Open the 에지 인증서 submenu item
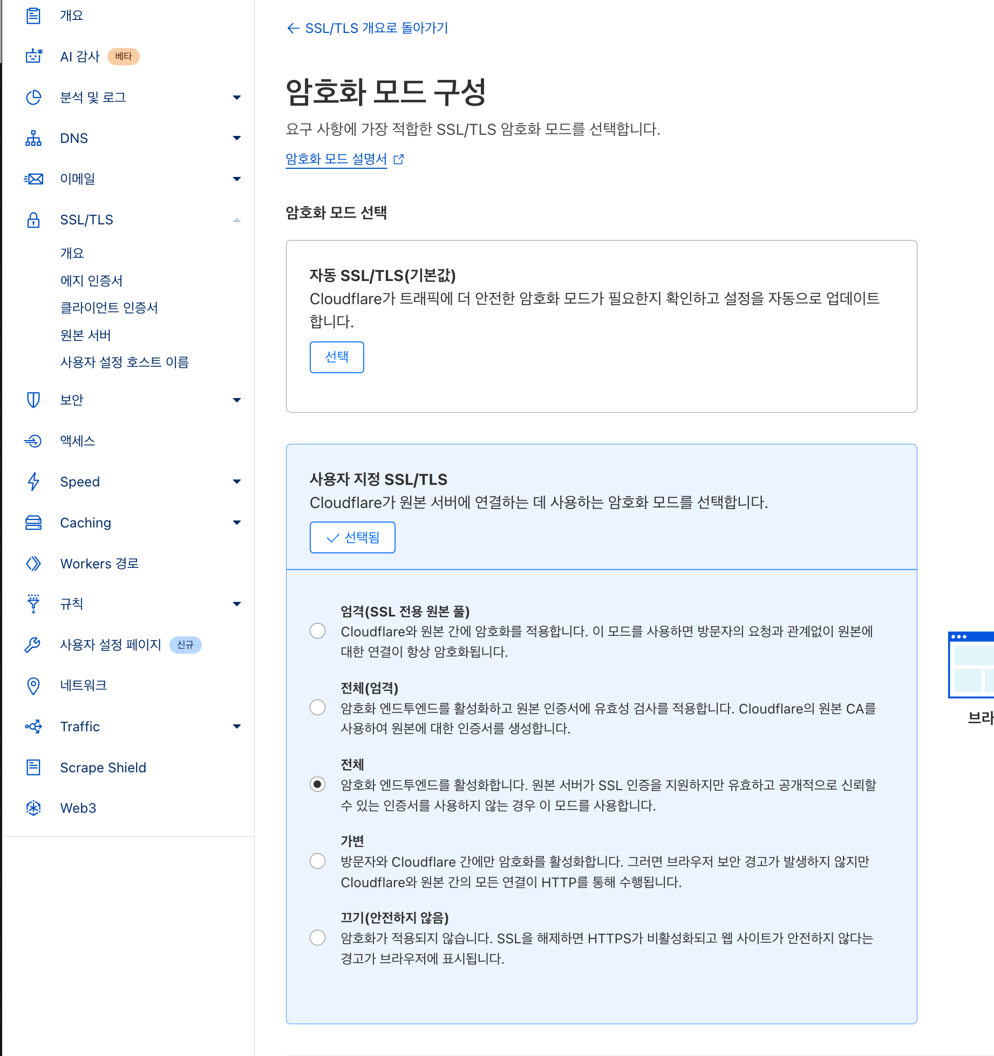This screenshot has width=994, height=1056. (x=92, y=280)
